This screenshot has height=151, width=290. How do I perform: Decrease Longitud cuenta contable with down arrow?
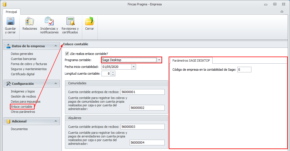click(113, 75)
